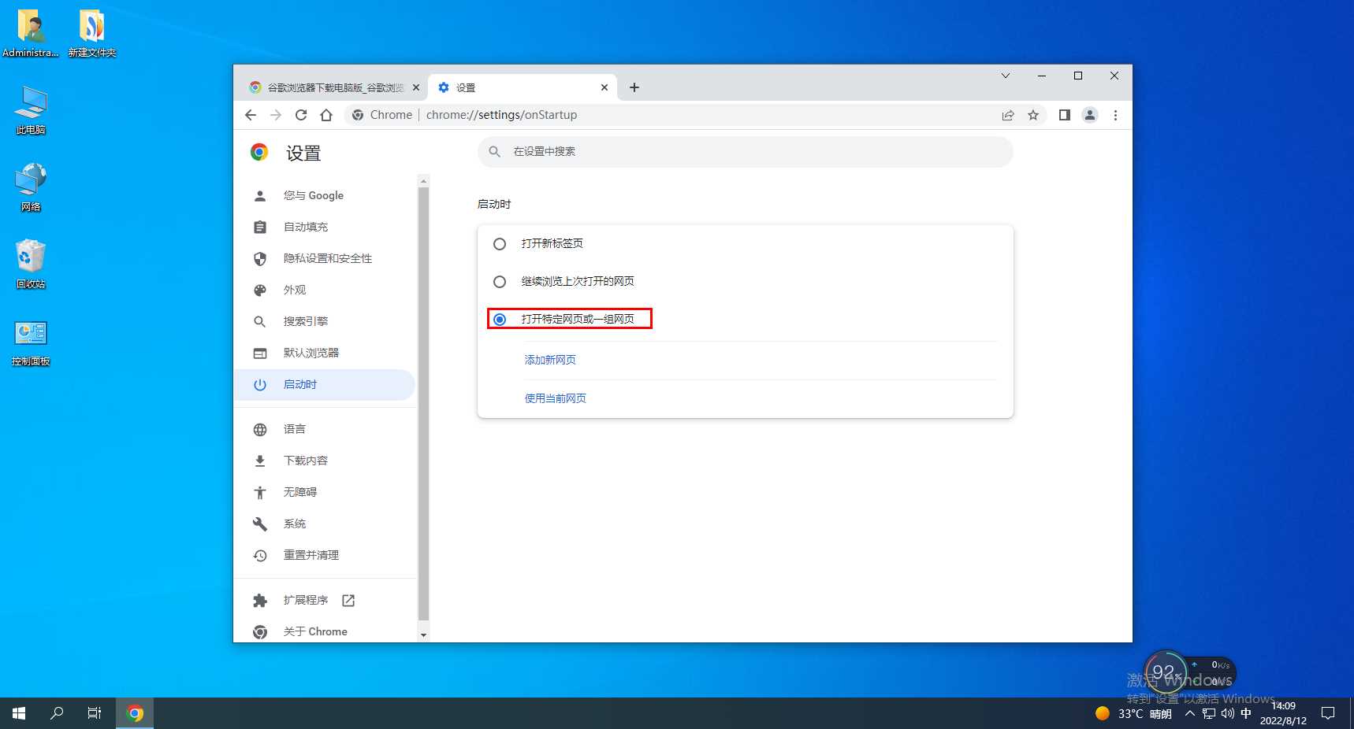Select 继续浏览上次打开的网页 option
This screenshot has height=729, width=1354.
(x=500, y=281)
